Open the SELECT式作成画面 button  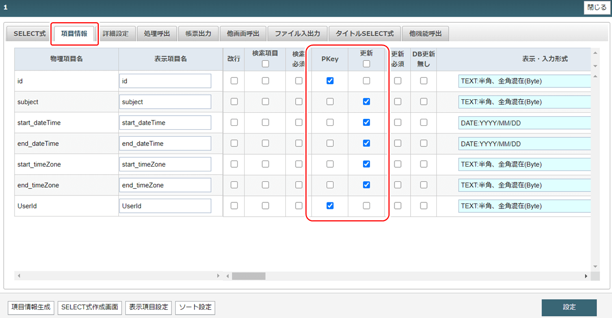pyautogui.click(x=90, y=307)
